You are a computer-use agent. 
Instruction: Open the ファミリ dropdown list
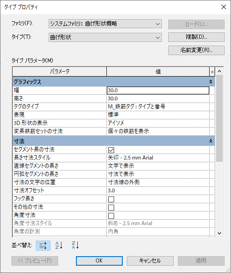tap(105, 24)
